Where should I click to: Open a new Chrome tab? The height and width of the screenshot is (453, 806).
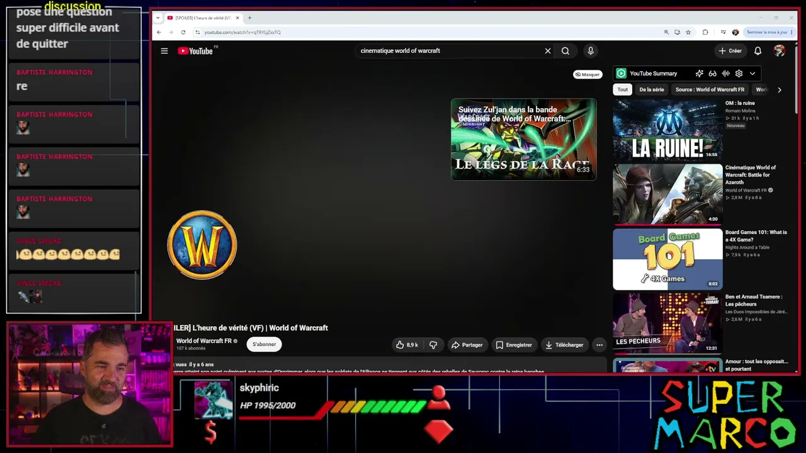tap(249, 18)
